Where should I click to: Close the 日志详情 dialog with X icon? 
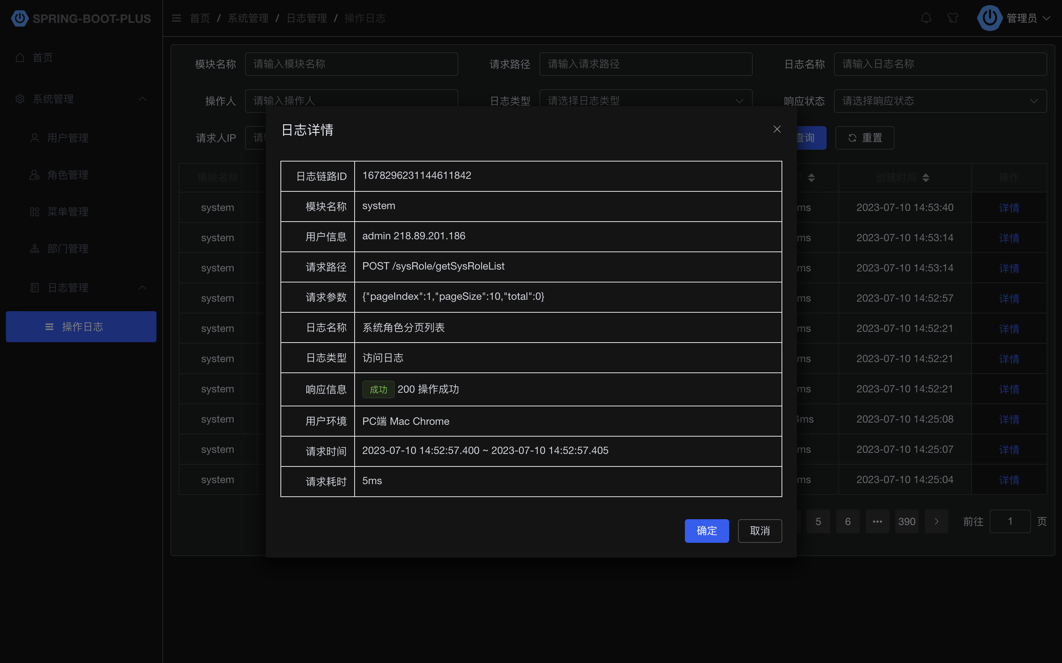(x=776, y=129)
